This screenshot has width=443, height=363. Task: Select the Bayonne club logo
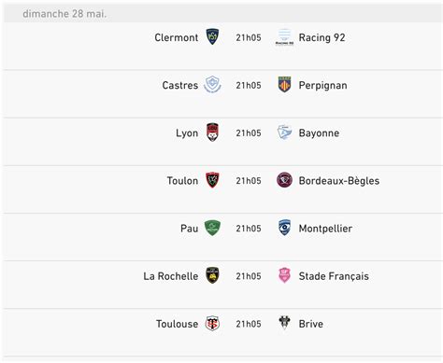(284, 133)
